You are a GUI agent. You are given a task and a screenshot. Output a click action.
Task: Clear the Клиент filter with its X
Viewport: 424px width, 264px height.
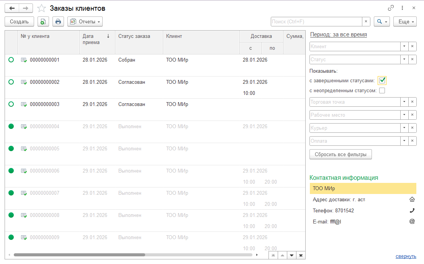(413, 47)
